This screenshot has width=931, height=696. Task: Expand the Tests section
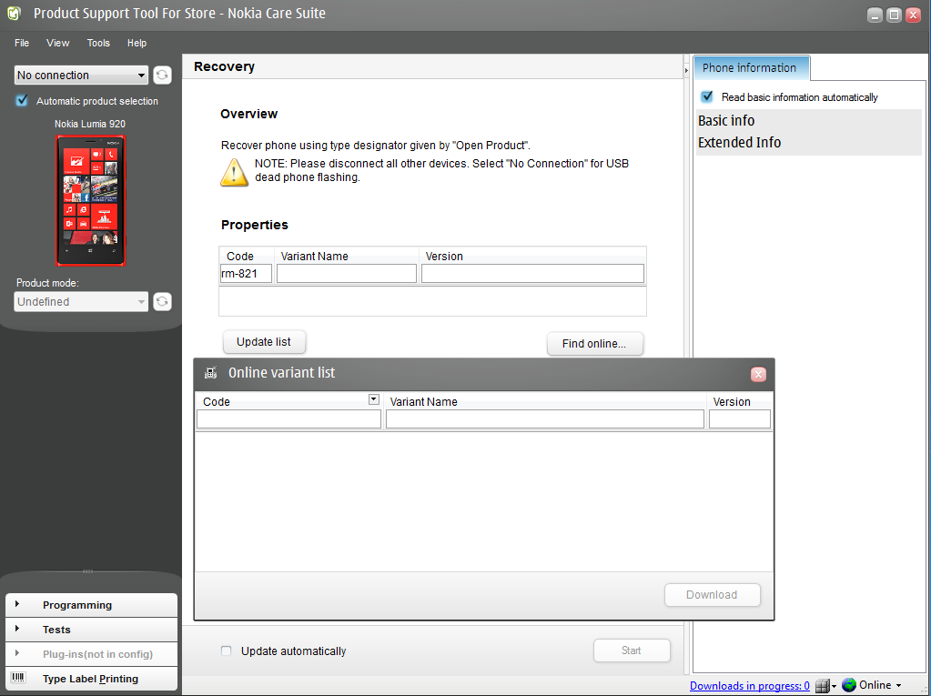click(x=91, y=630)
